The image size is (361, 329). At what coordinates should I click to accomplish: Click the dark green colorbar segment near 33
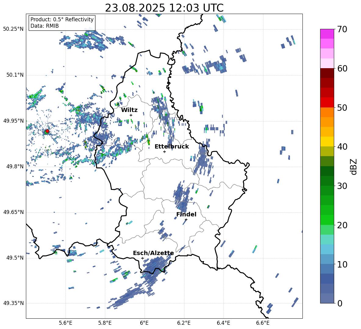click(327, 171)
